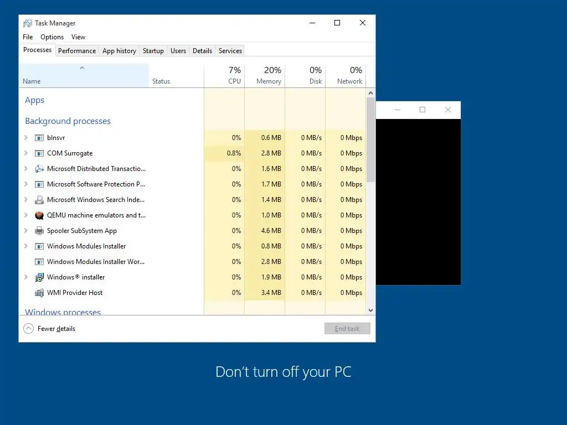Click QEMU machine emulators 1.0 MB cell
The width and height of the screenshot is (567, 425).
coord(265,215)
